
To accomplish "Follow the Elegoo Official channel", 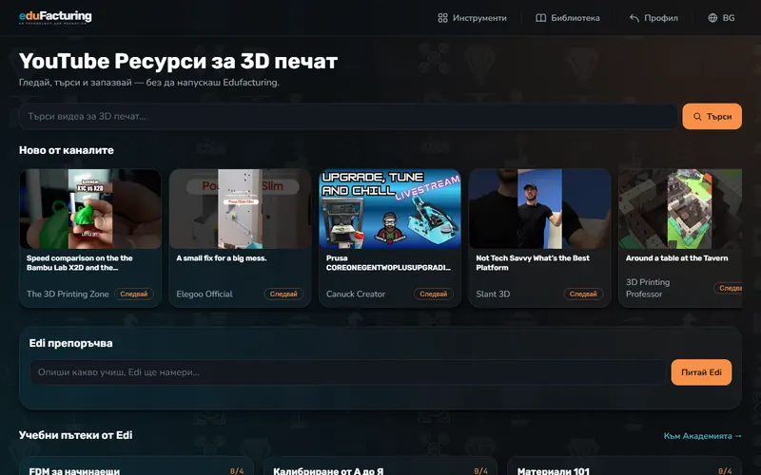I will point(283,294).
